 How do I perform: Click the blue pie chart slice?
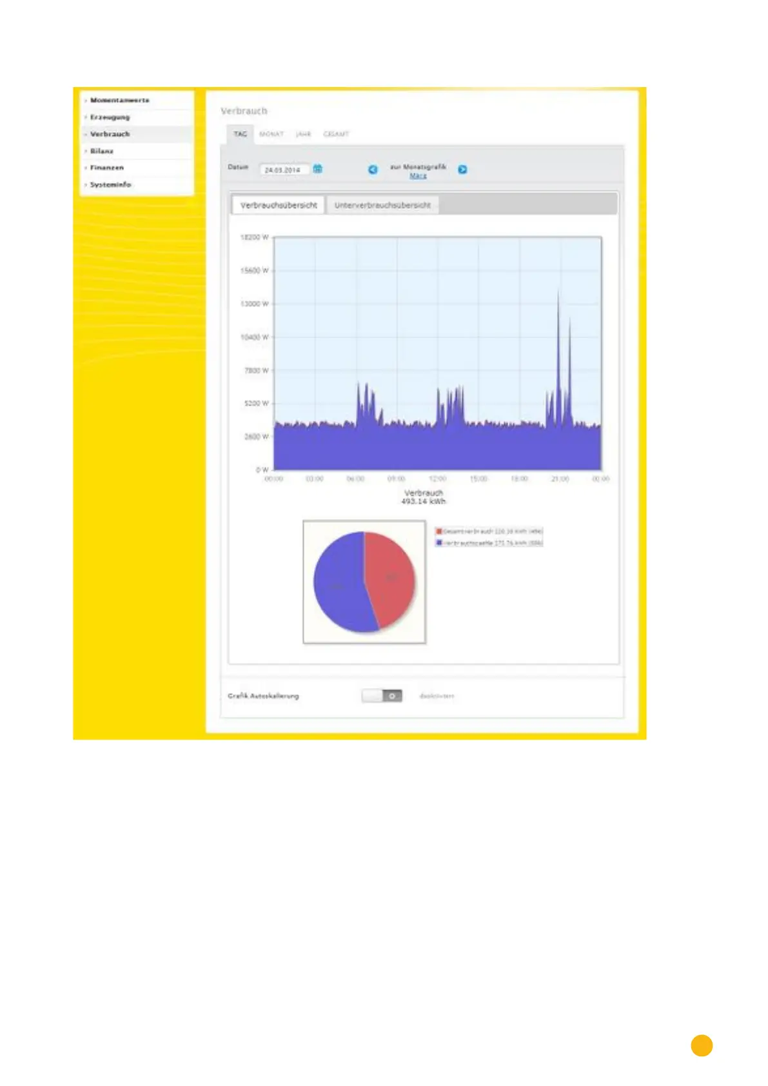tap(338, 584)
